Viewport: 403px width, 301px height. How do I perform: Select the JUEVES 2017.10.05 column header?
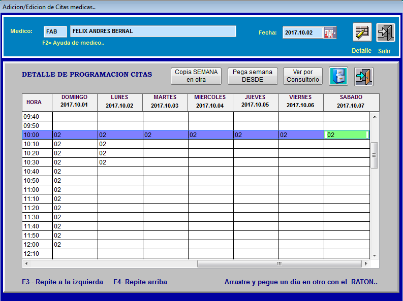coord(256,103)
